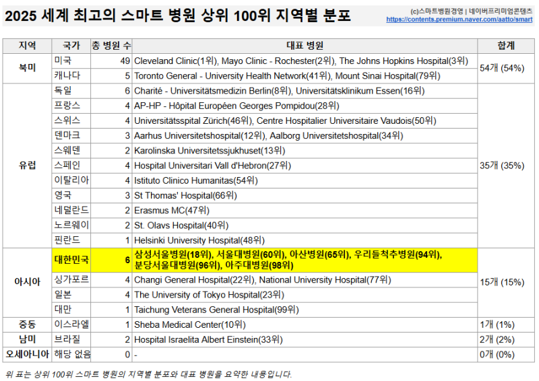Select the '총 병원 수' column header
Image resolution: width=539 pixels, height=381 pixels.
click(111, 46)
